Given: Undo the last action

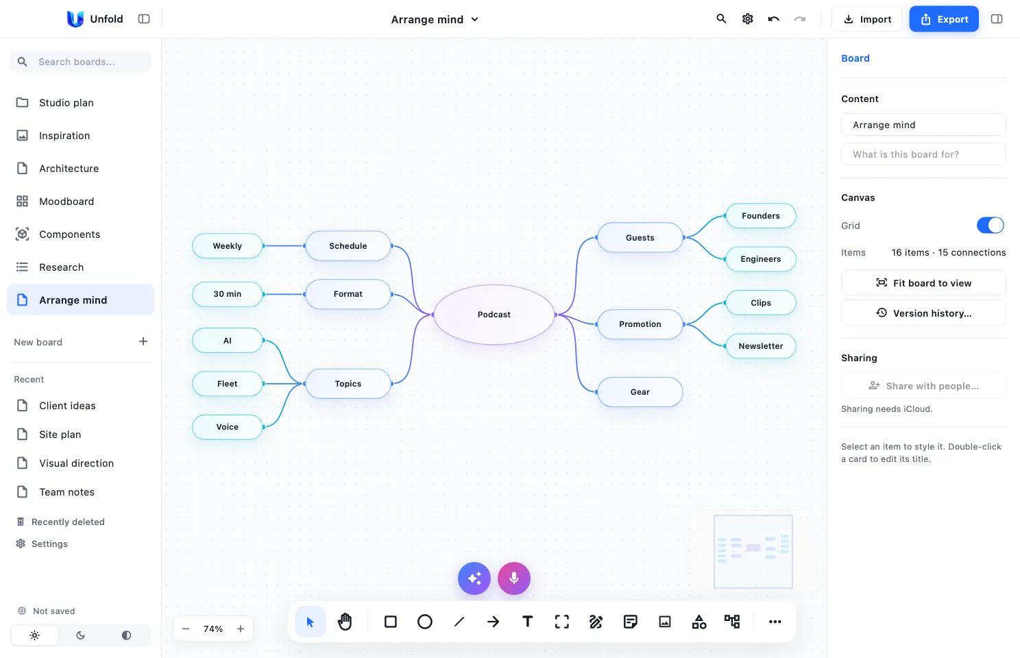Looking at the screenshot, I should [x=774, y=19].
